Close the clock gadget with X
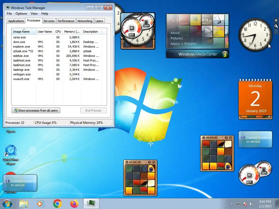Image resolution: width=279 pixels, height=209 pixels. click(276, 20)
